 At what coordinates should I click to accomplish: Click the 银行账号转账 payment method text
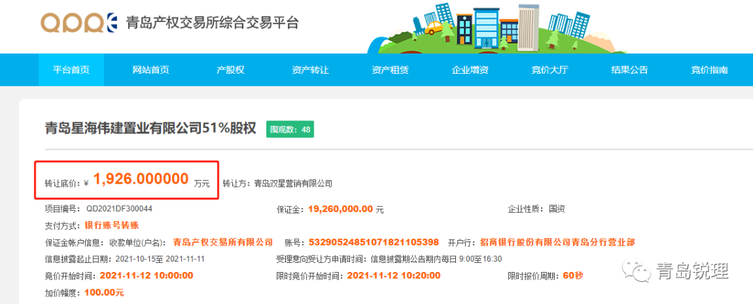click(112, 225)
